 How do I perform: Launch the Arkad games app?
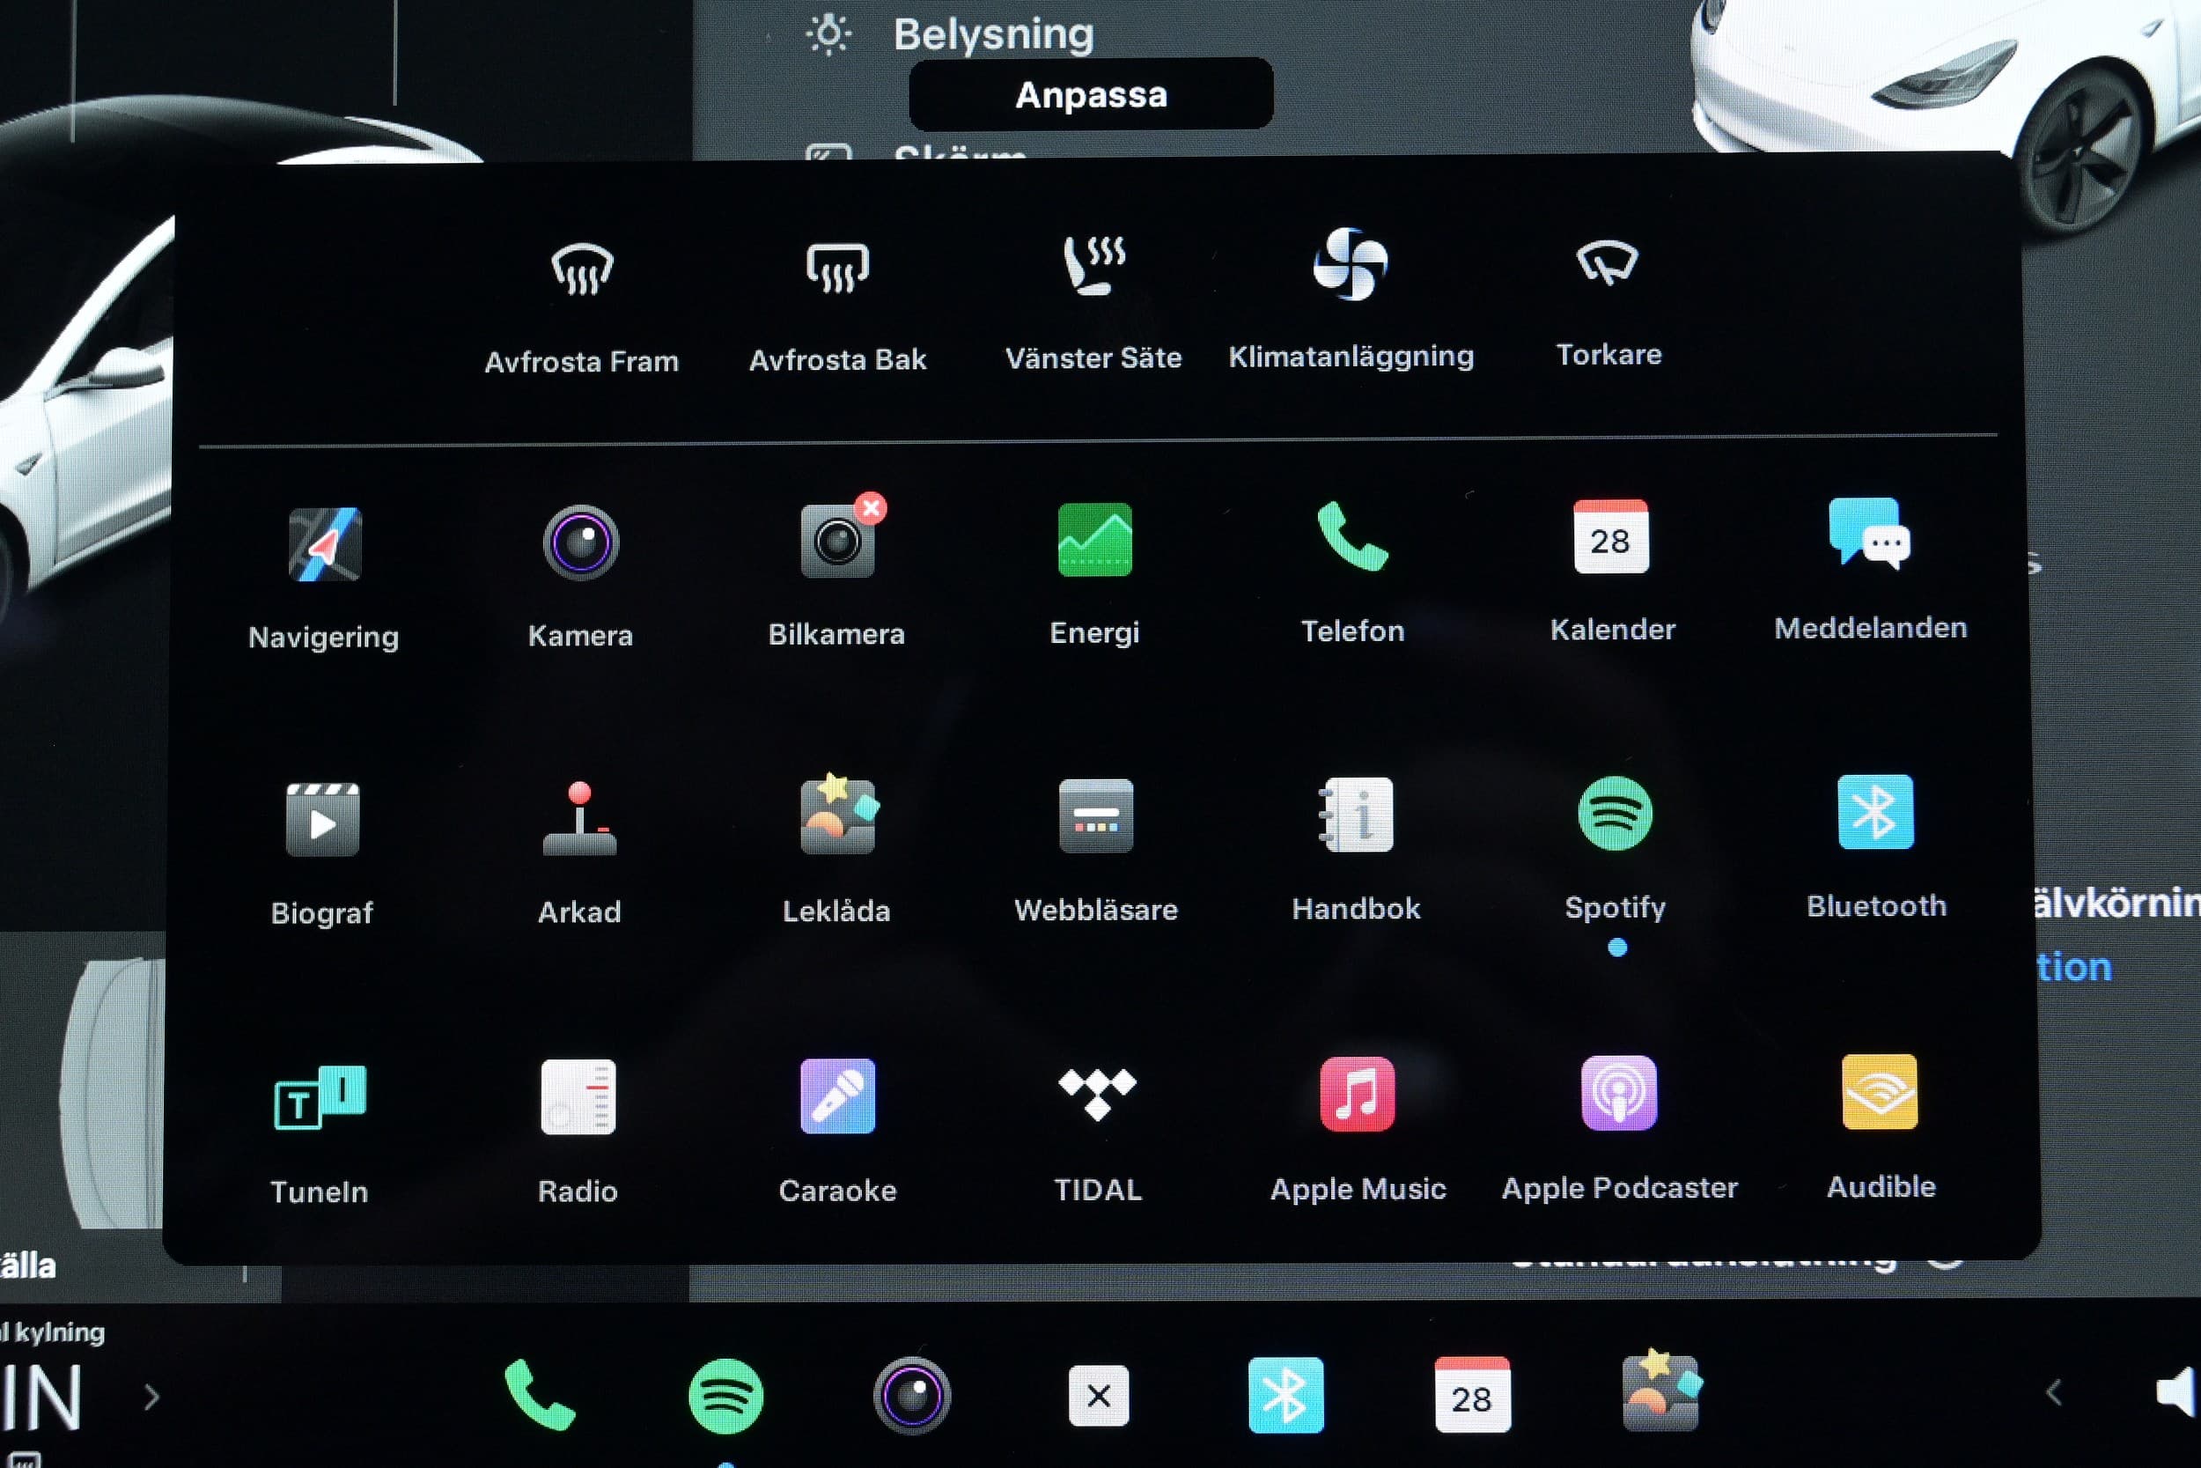pos(579,818)
